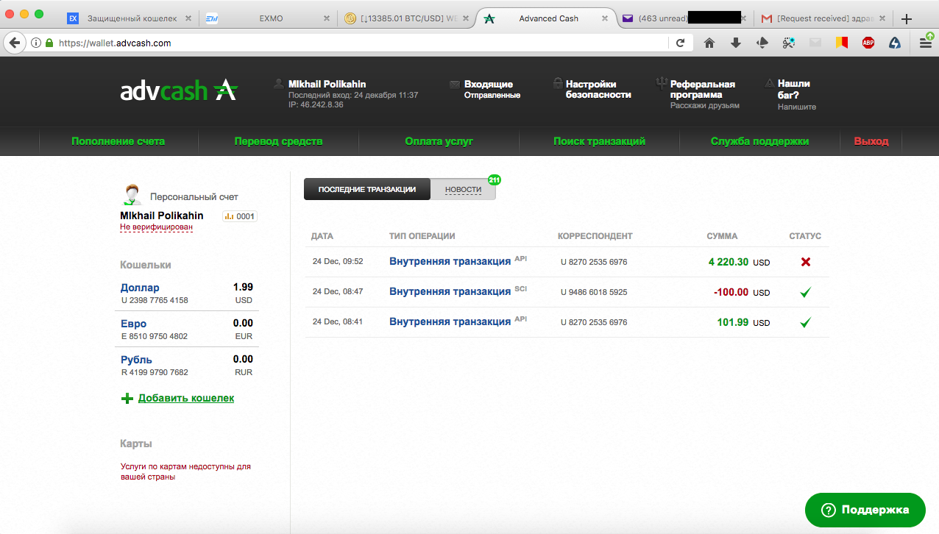Open the browser hamburger menu

point(925,43)
